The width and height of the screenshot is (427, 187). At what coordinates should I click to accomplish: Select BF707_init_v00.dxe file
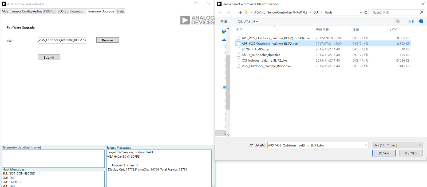[x=255, y=49]
